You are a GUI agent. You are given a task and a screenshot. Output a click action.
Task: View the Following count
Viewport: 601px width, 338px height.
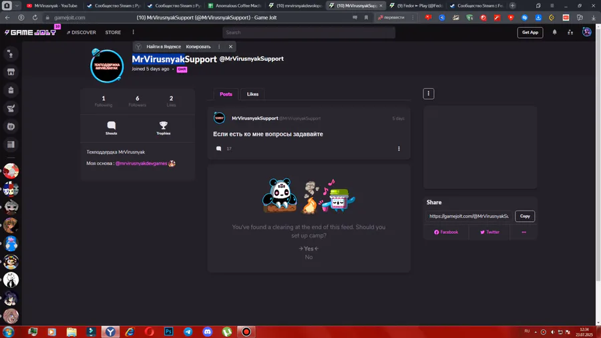(104, 101)
